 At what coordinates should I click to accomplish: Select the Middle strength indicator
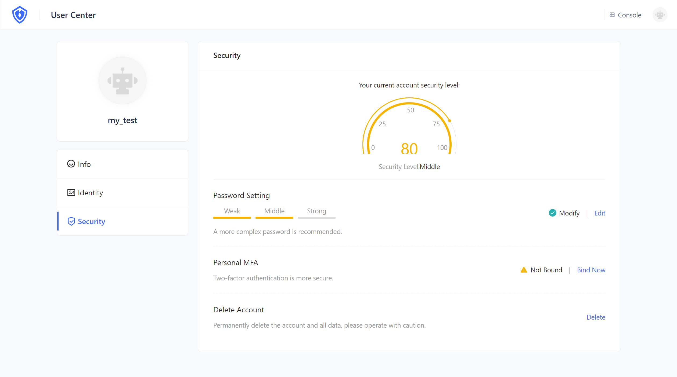tap(274, 211)
